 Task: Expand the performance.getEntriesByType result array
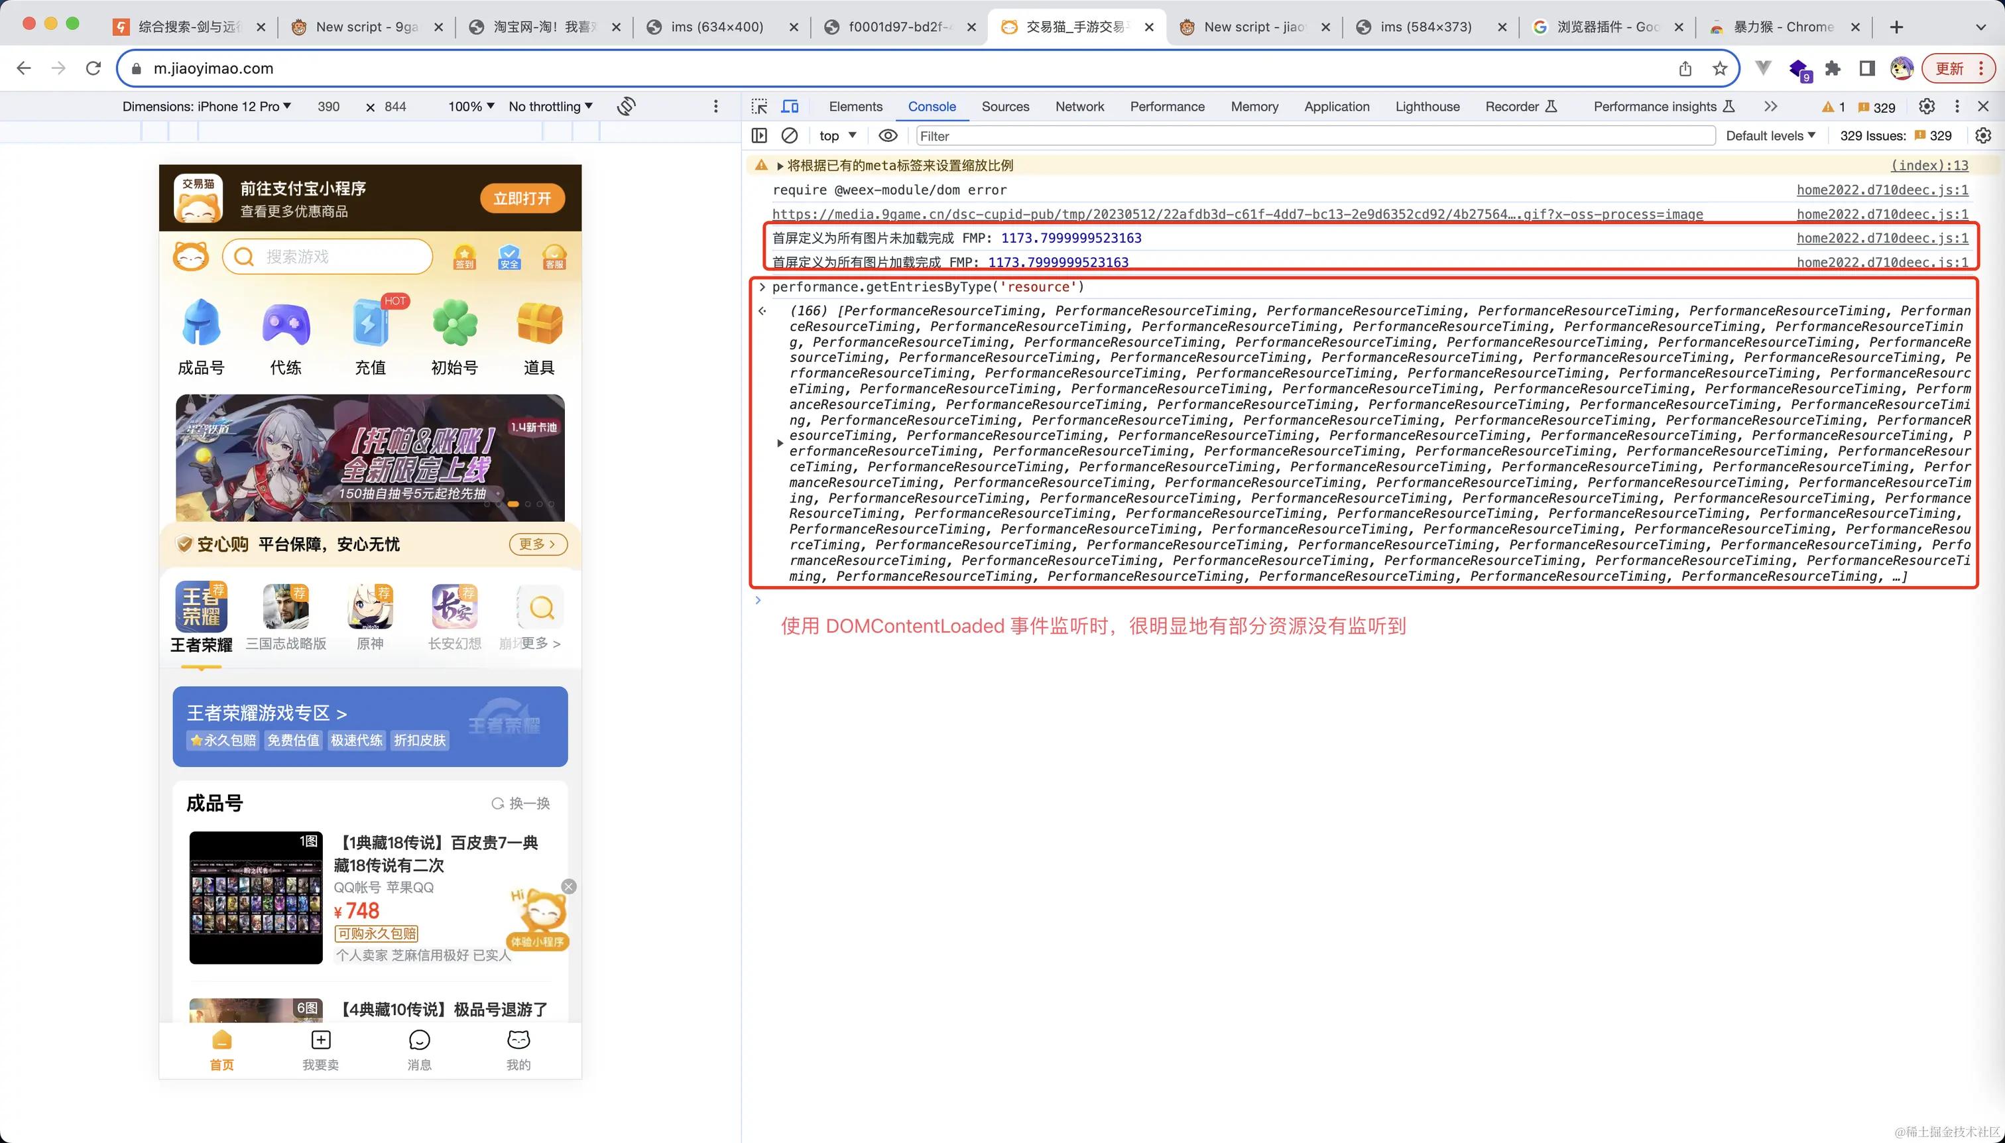(x=780, y=443)
